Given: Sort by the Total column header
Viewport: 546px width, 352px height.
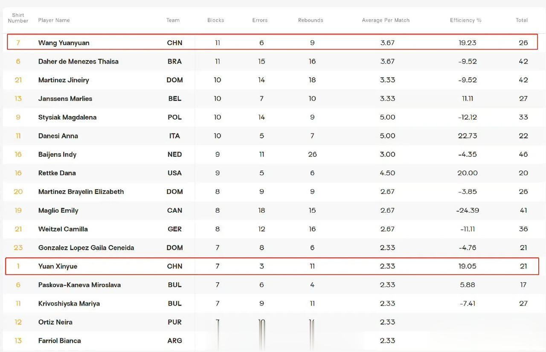Looking at the screenshot, I should (x=522, y=20).
